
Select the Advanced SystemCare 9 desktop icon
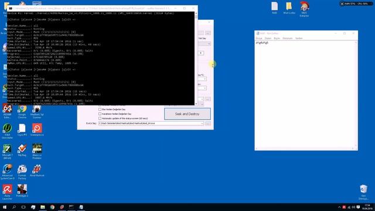click(7, 172)
